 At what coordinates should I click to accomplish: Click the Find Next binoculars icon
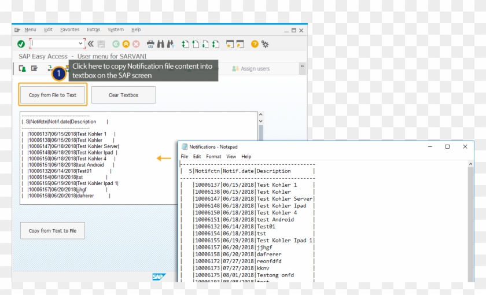point(171,44)
